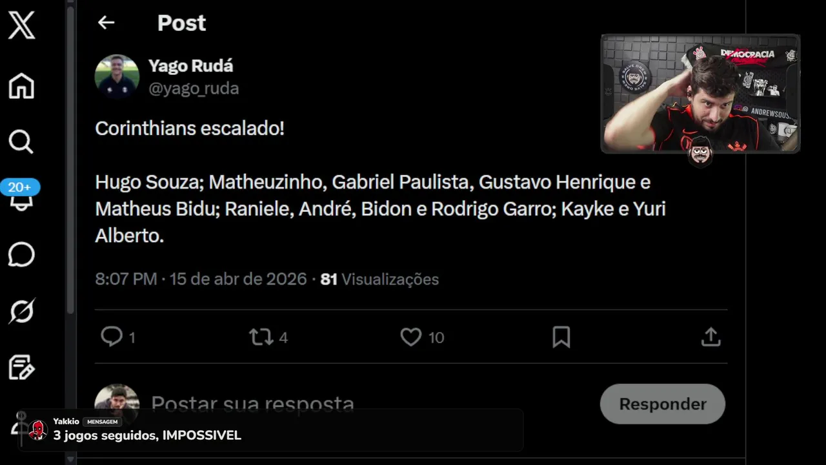Open the Explore search magnifier icon
Screen dimensions: 826x465
click(21, 141)
